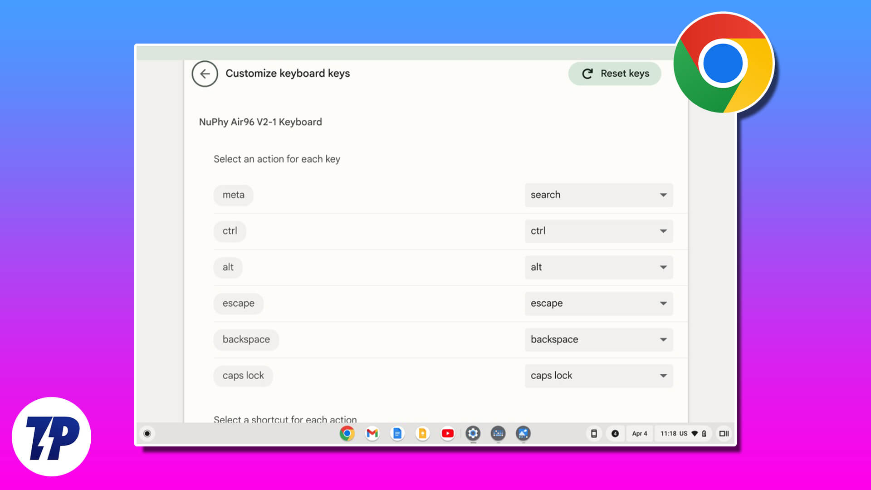Open Google Docs from the shelf
The width and height of the screenshot is (871, 490).
(397, 434)
